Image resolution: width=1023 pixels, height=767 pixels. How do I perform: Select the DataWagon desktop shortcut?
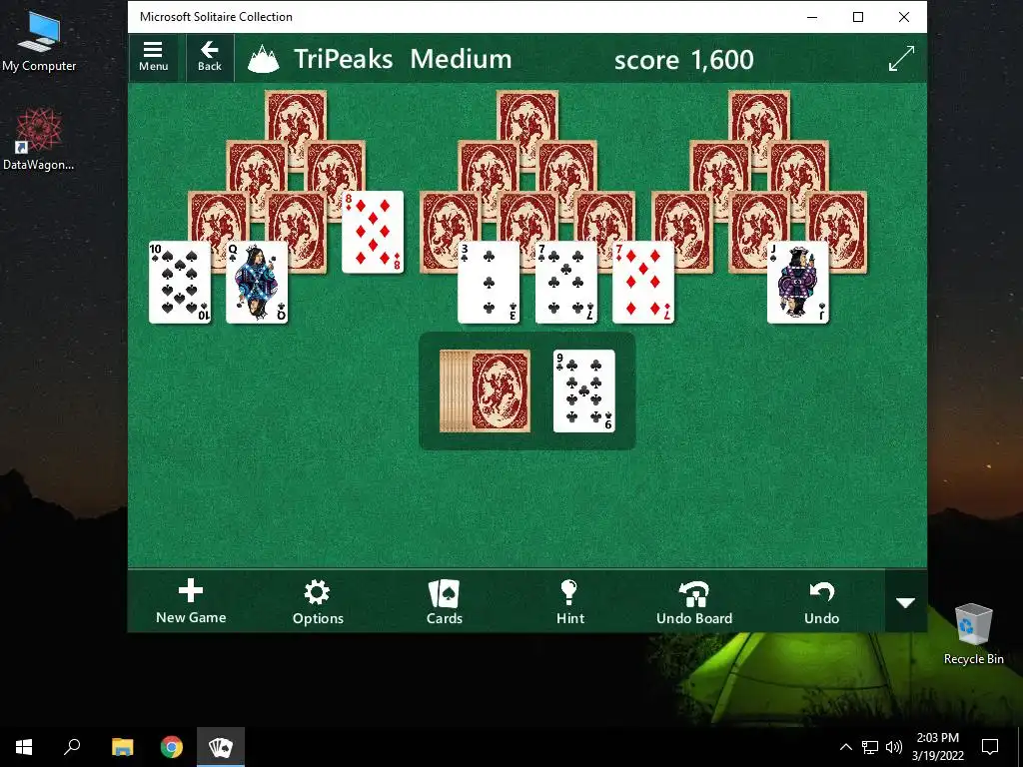pyautogui.click(x=39, y=140)
